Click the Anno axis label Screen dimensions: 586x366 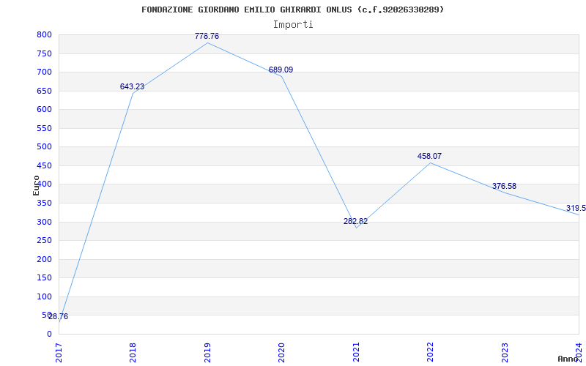(567, 359)
